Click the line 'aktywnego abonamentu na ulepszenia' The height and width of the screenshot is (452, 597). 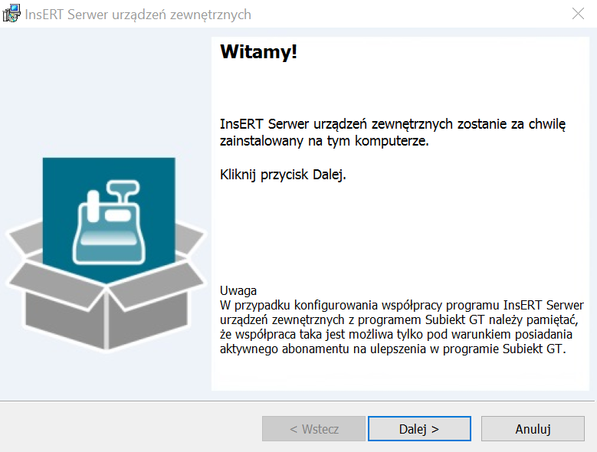pyautogui.click(x=323, y=349)
